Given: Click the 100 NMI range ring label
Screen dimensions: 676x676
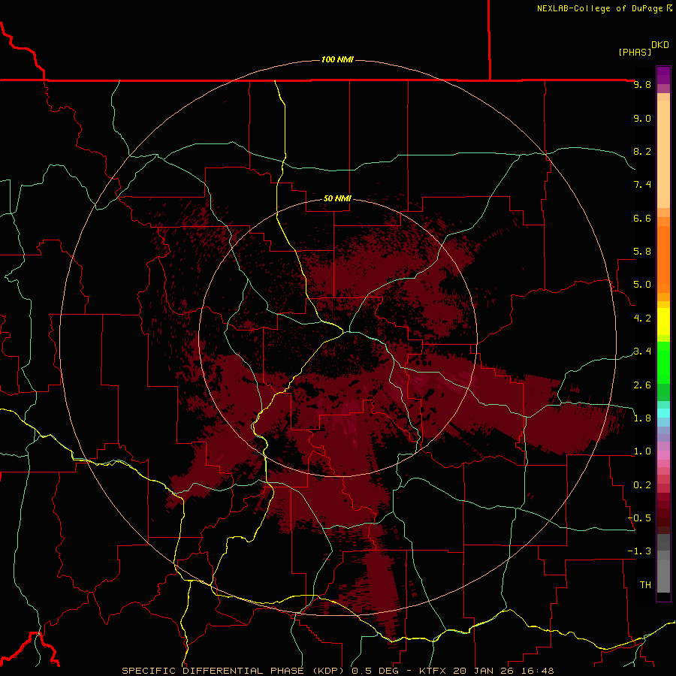Looking at the screenshot, I should click(337, 59).
